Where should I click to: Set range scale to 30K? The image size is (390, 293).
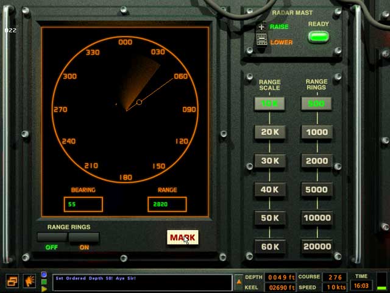tap(269, 161)
